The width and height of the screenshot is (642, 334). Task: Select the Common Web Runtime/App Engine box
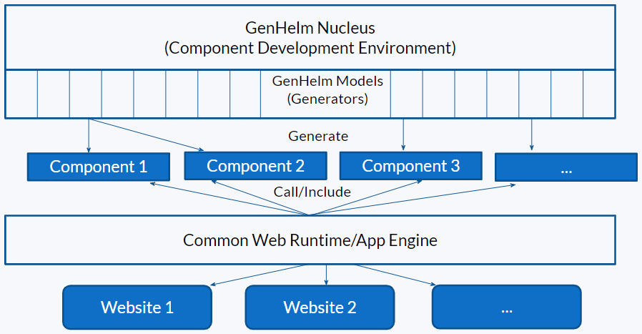coord(310,240)
